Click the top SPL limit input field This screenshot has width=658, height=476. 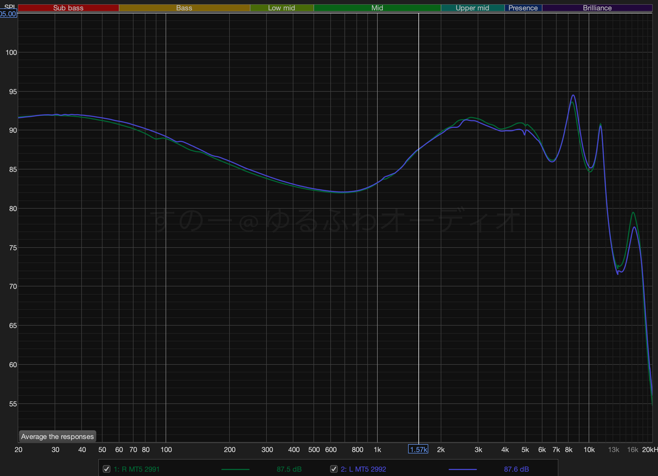tap(8, 14)
